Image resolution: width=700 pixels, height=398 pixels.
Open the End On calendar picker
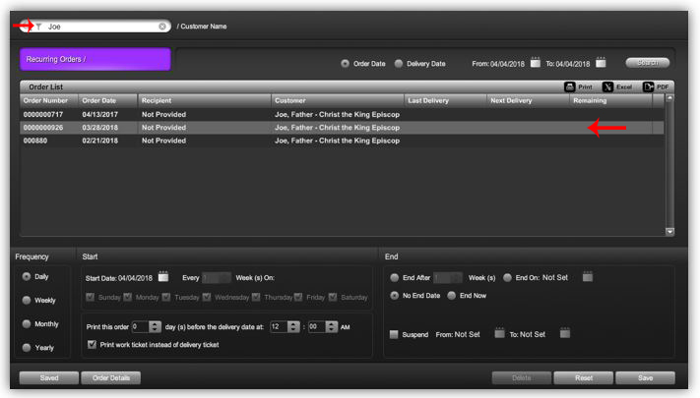588,277
